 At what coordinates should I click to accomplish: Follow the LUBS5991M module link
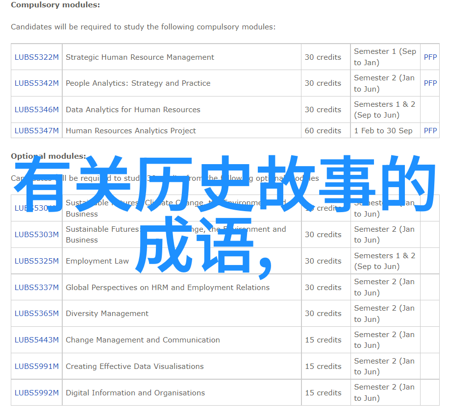tap(36, 366)
